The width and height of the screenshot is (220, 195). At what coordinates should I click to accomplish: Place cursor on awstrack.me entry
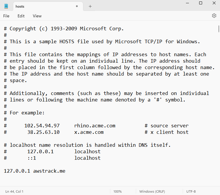click(49, 171)
